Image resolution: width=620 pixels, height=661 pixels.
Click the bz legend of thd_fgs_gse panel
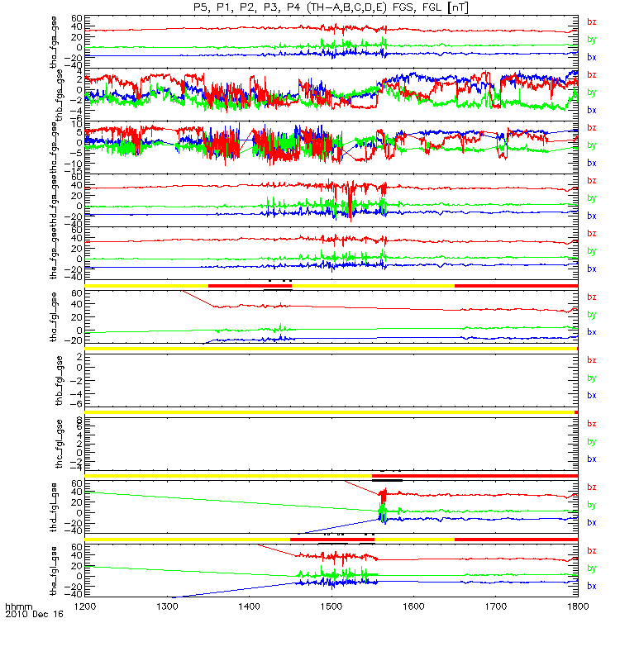pos(592,180)
